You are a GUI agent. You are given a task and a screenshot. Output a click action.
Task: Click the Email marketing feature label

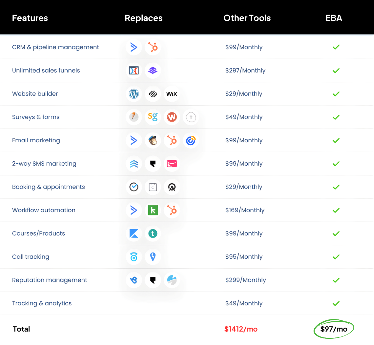click(x=36, y=140)
